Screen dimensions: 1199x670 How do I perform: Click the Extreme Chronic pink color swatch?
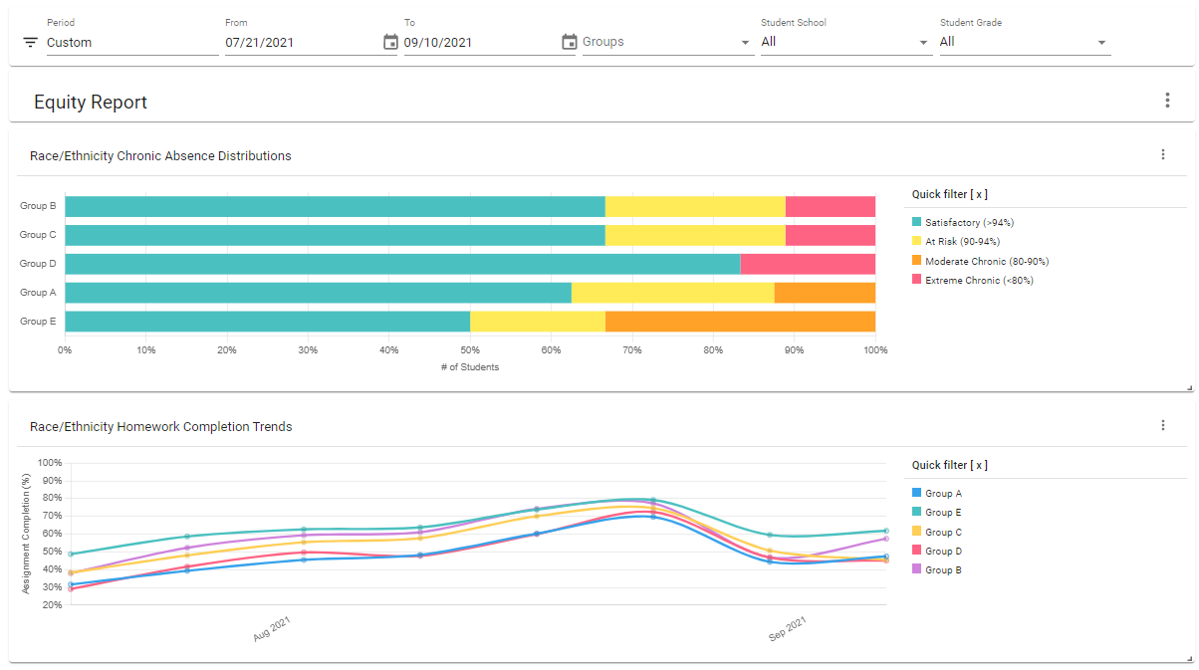(x=917, y=281)
